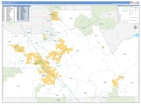The image size is (141, 105).
Task: Click the ZIP label 85172
Action: (22, 61)
